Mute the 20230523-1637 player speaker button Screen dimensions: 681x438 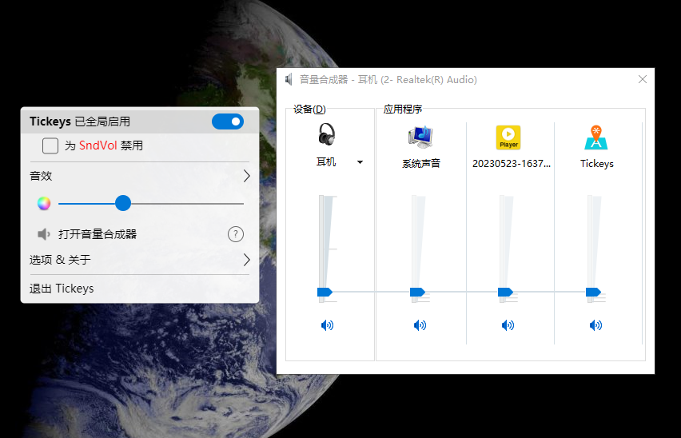[x=508, y=325]
